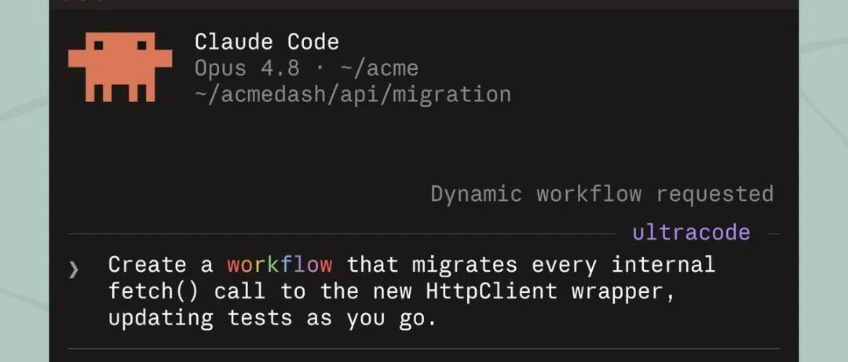This screenshot has width=848, height=362.
Task: Click the ~/acme path text
Action: (380, 69)
